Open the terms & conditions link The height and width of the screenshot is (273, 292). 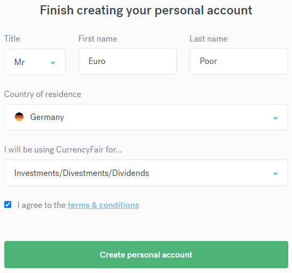(104, 205)
